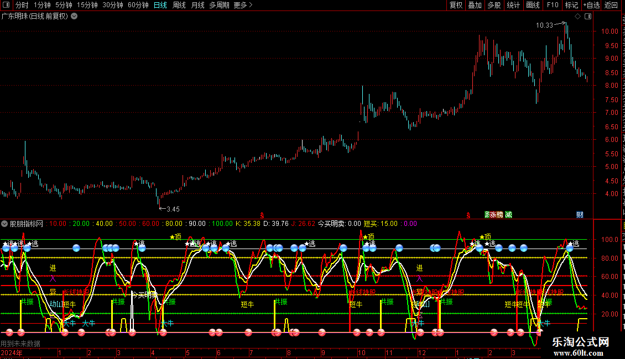Click the brown 榜 badge under the chart

[x=500, y=214]
